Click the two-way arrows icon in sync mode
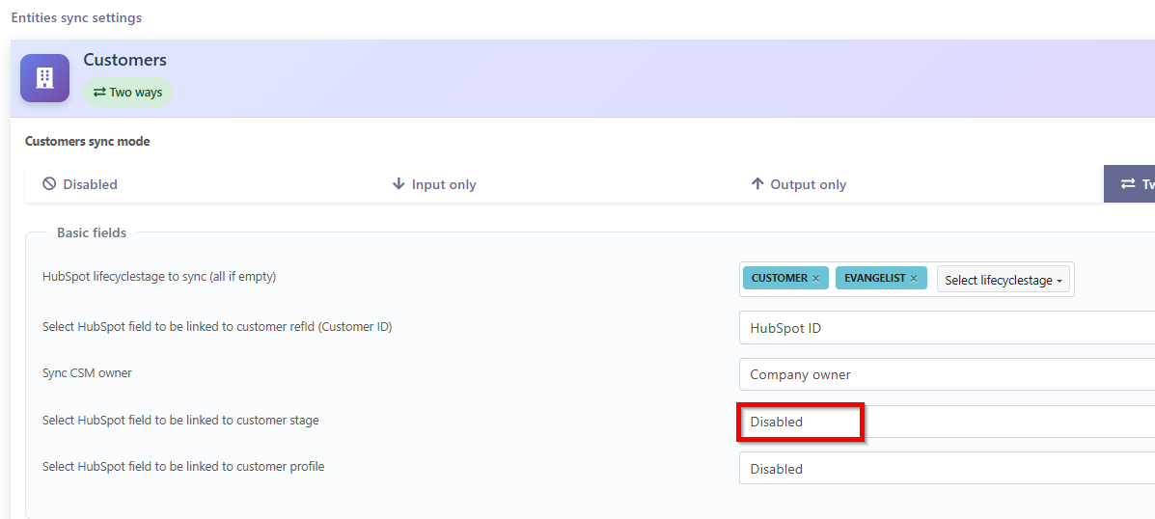 [1127, 184]
